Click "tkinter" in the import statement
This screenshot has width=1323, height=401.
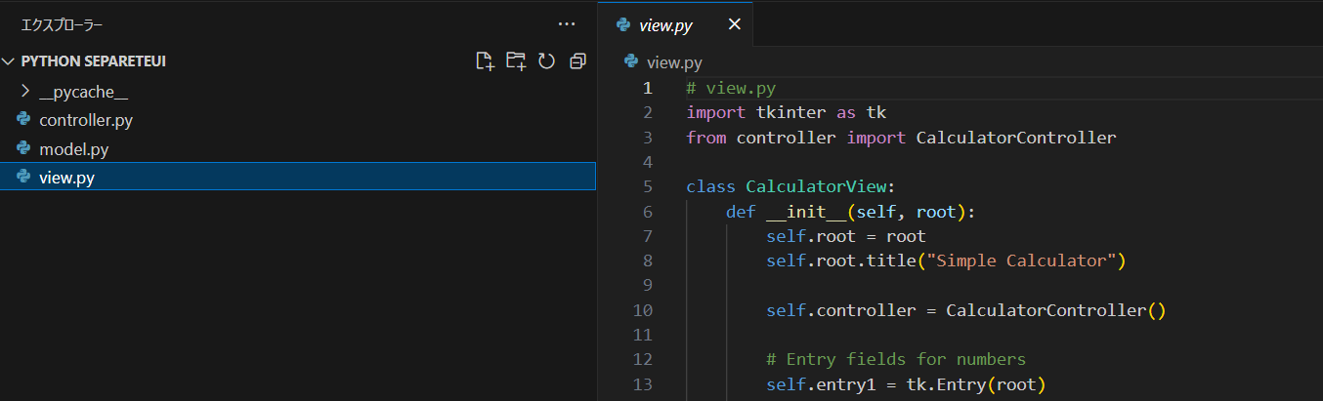coord(790,112)
